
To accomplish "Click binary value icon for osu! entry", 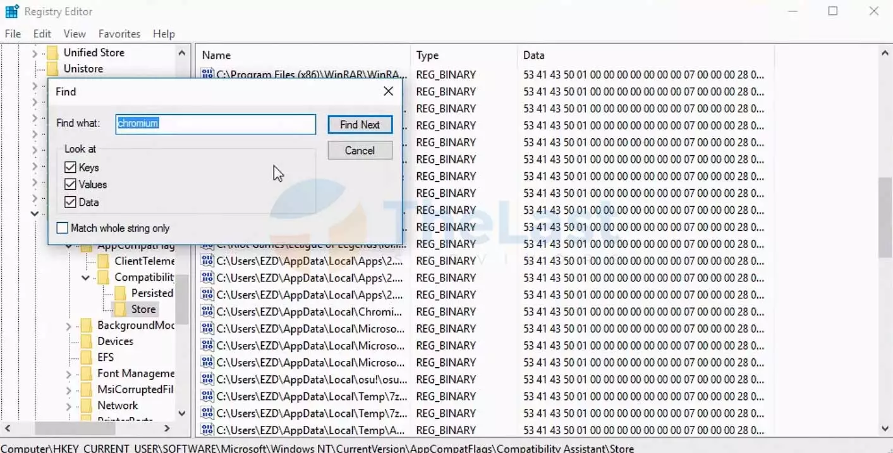I will coord(207,379).
